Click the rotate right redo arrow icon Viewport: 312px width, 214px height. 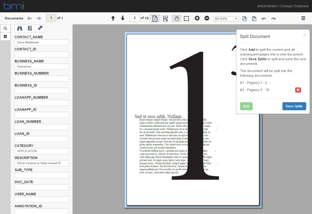pos(274,19)
